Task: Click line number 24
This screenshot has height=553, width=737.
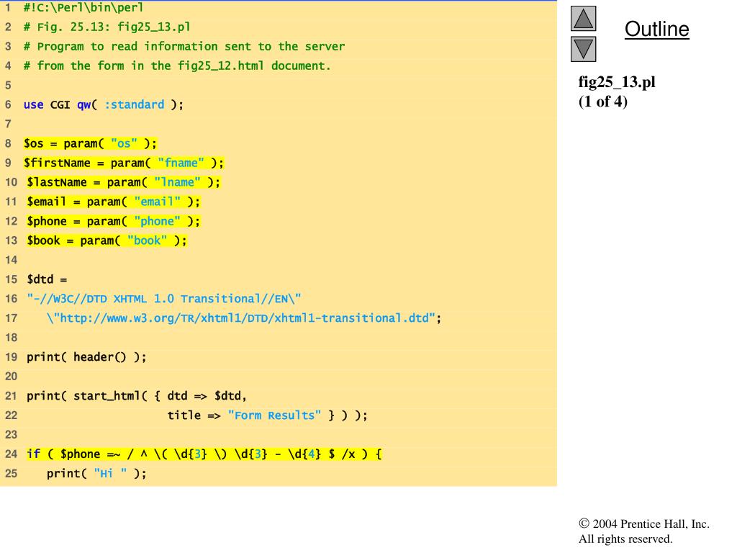Action: pyautogui.click(x=11, y=454)
